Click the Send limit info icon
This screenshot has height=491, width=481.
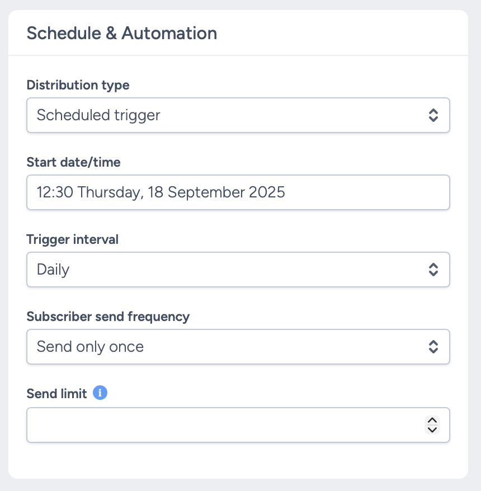pyautogui.click(x=100, y=393)
